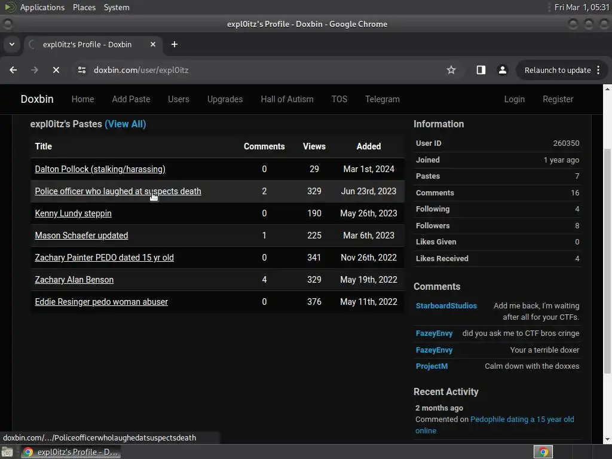Viewport: 612px width, 459px height.
Task: Click the clock showing Fri Mar 1, 05:31
Action: [582, 7]
